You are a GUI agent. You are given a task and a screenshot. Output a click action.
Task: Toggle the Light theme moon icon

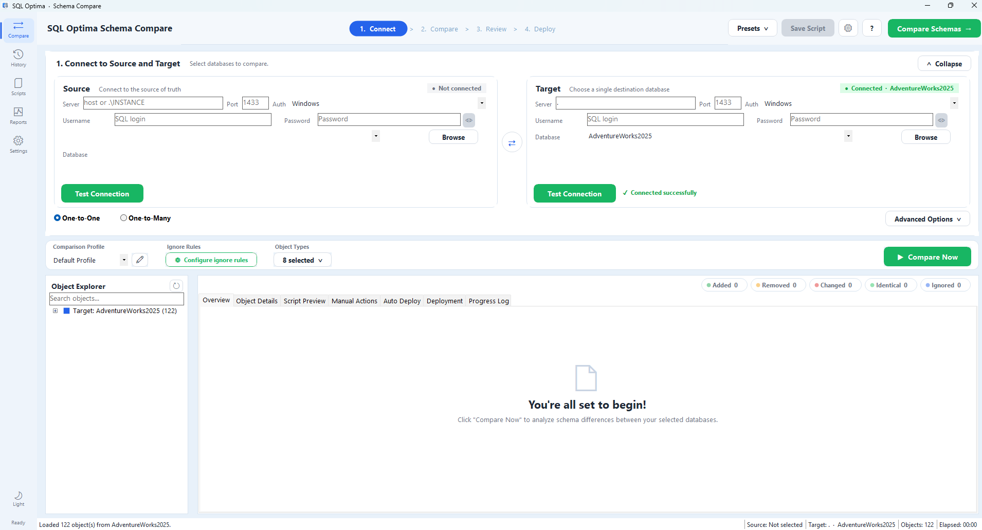coord(19,499)
